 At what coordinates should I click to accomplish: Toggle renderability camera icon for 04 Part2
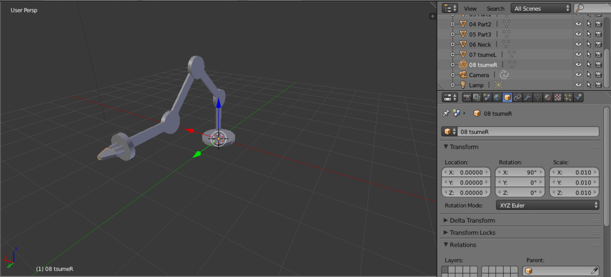[x=598, y=24]
